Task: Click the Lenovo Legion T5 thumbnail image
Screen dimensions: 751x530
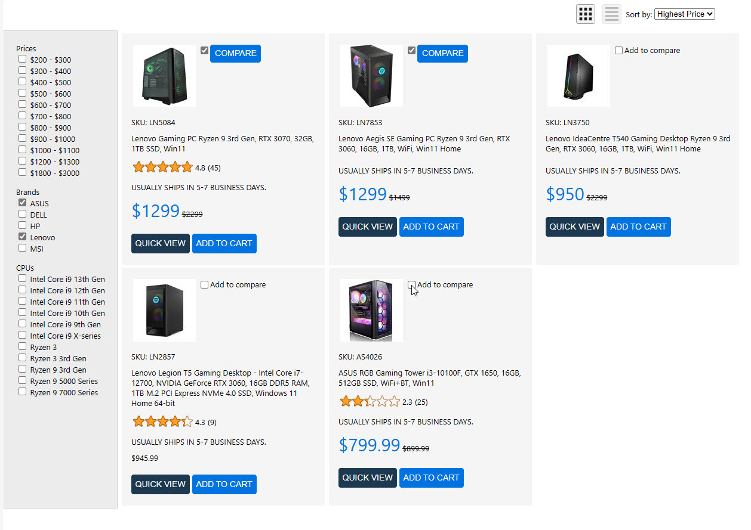Action: [164, 310]
